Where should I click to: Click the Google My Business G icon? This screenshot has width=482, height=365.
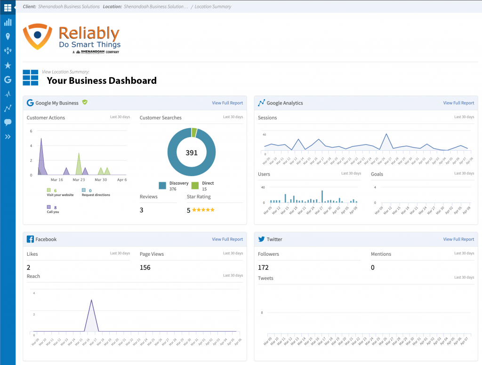(30, 103)
